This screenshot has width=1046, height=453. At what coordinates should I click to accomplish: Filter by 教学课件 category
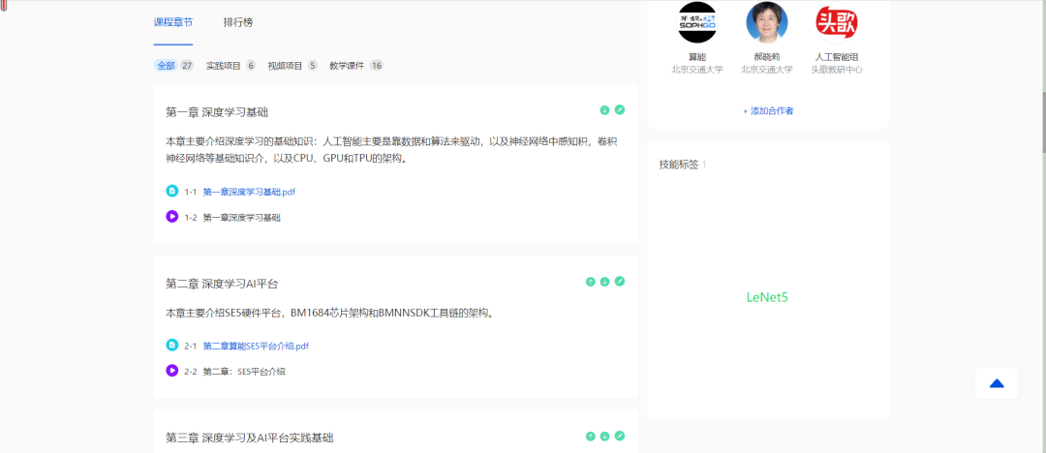coord(356,66)
